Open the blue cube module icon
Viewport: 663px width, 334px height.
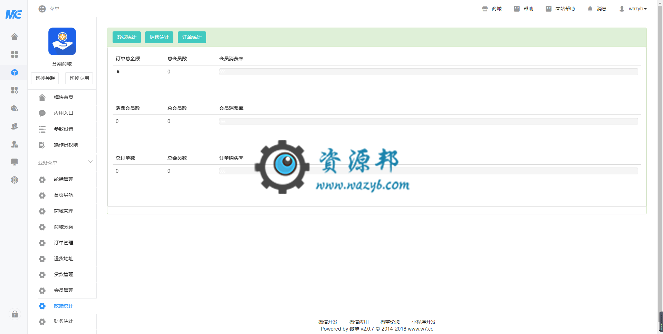coord(14,72)
